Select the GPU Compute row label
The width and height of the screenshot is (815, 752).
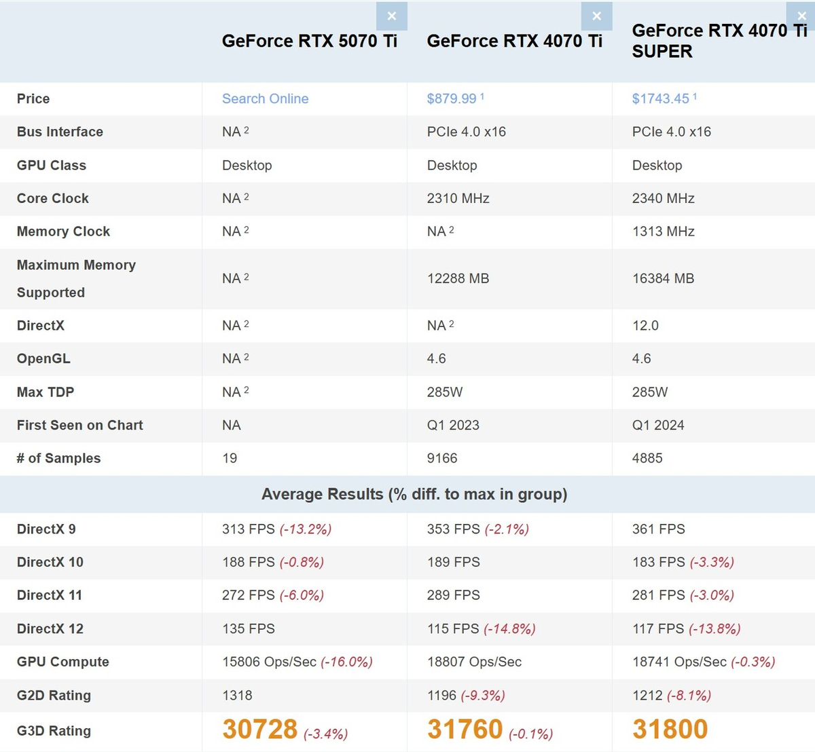coord(63,662)
